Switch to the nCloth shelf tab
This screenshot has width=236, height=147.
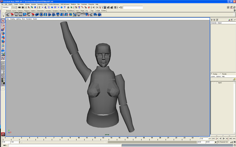[x=98, y=11]
